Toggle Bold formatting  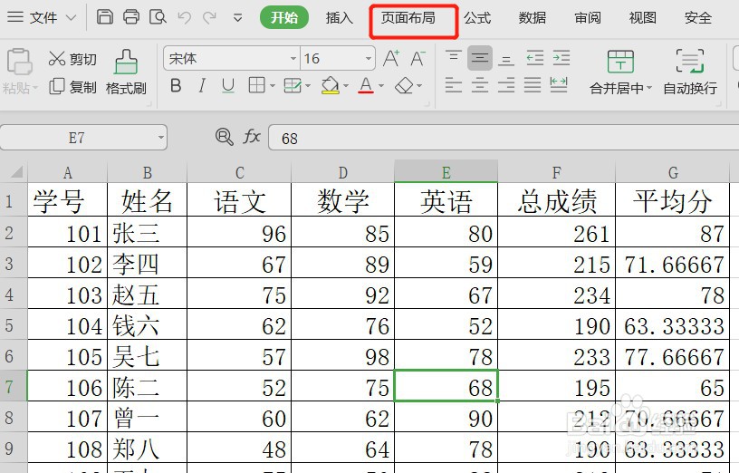(176, 86)
